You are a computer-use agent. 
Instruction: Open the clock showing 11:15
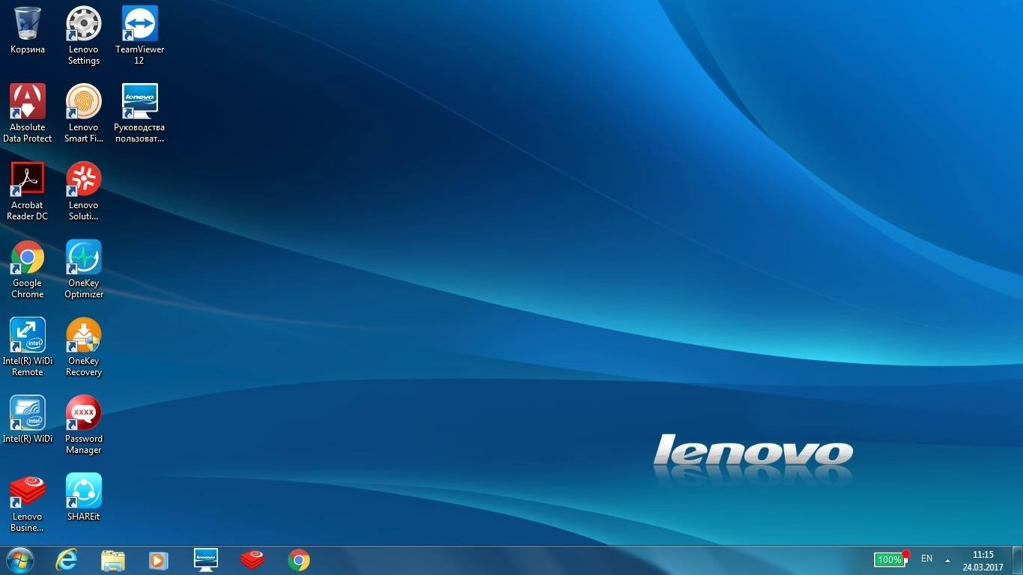pyautogui.click(x=983, y=561)
